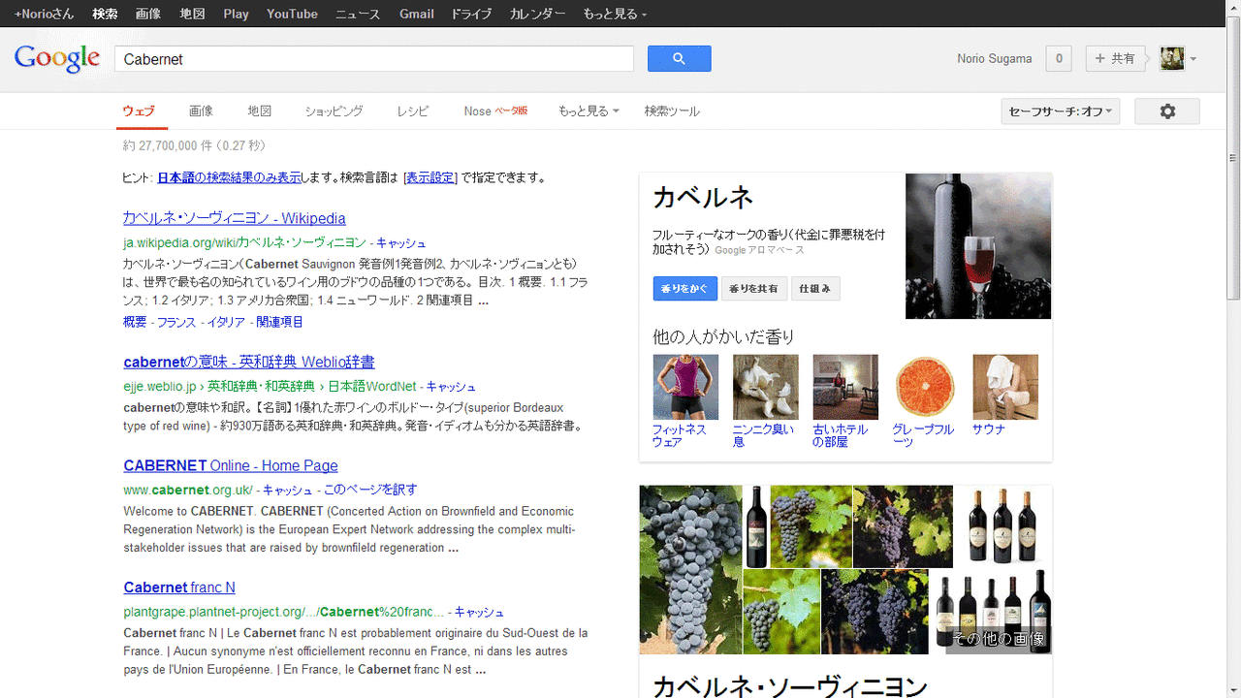Open Gmail in the top bar
The image size is (1241, 698).
coord(417,15)
